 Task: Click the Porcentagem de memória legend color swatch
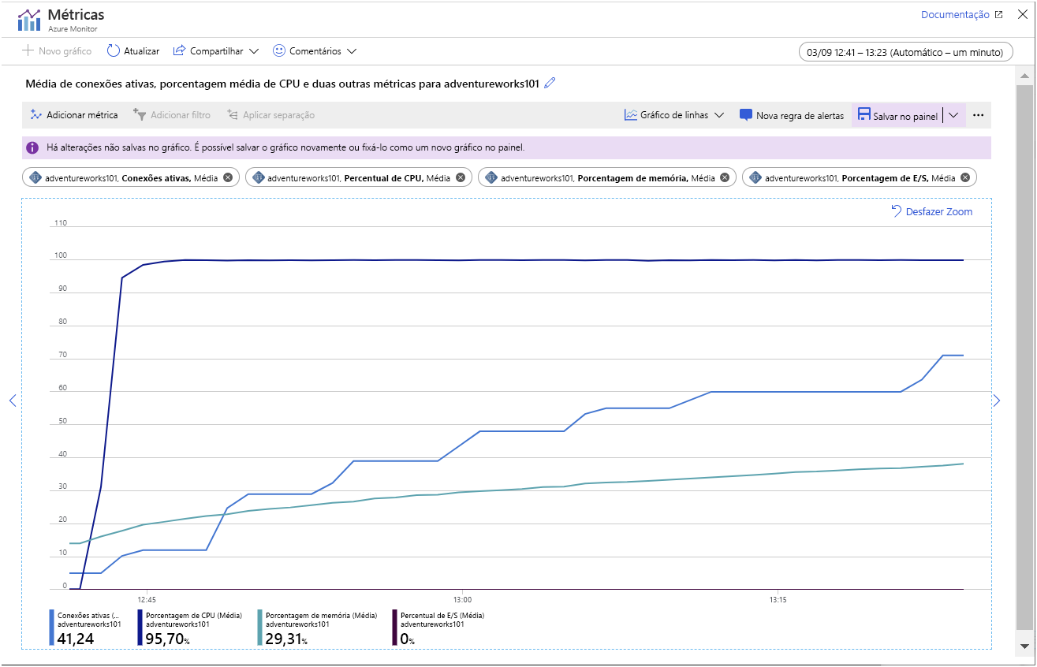point(260,628)
